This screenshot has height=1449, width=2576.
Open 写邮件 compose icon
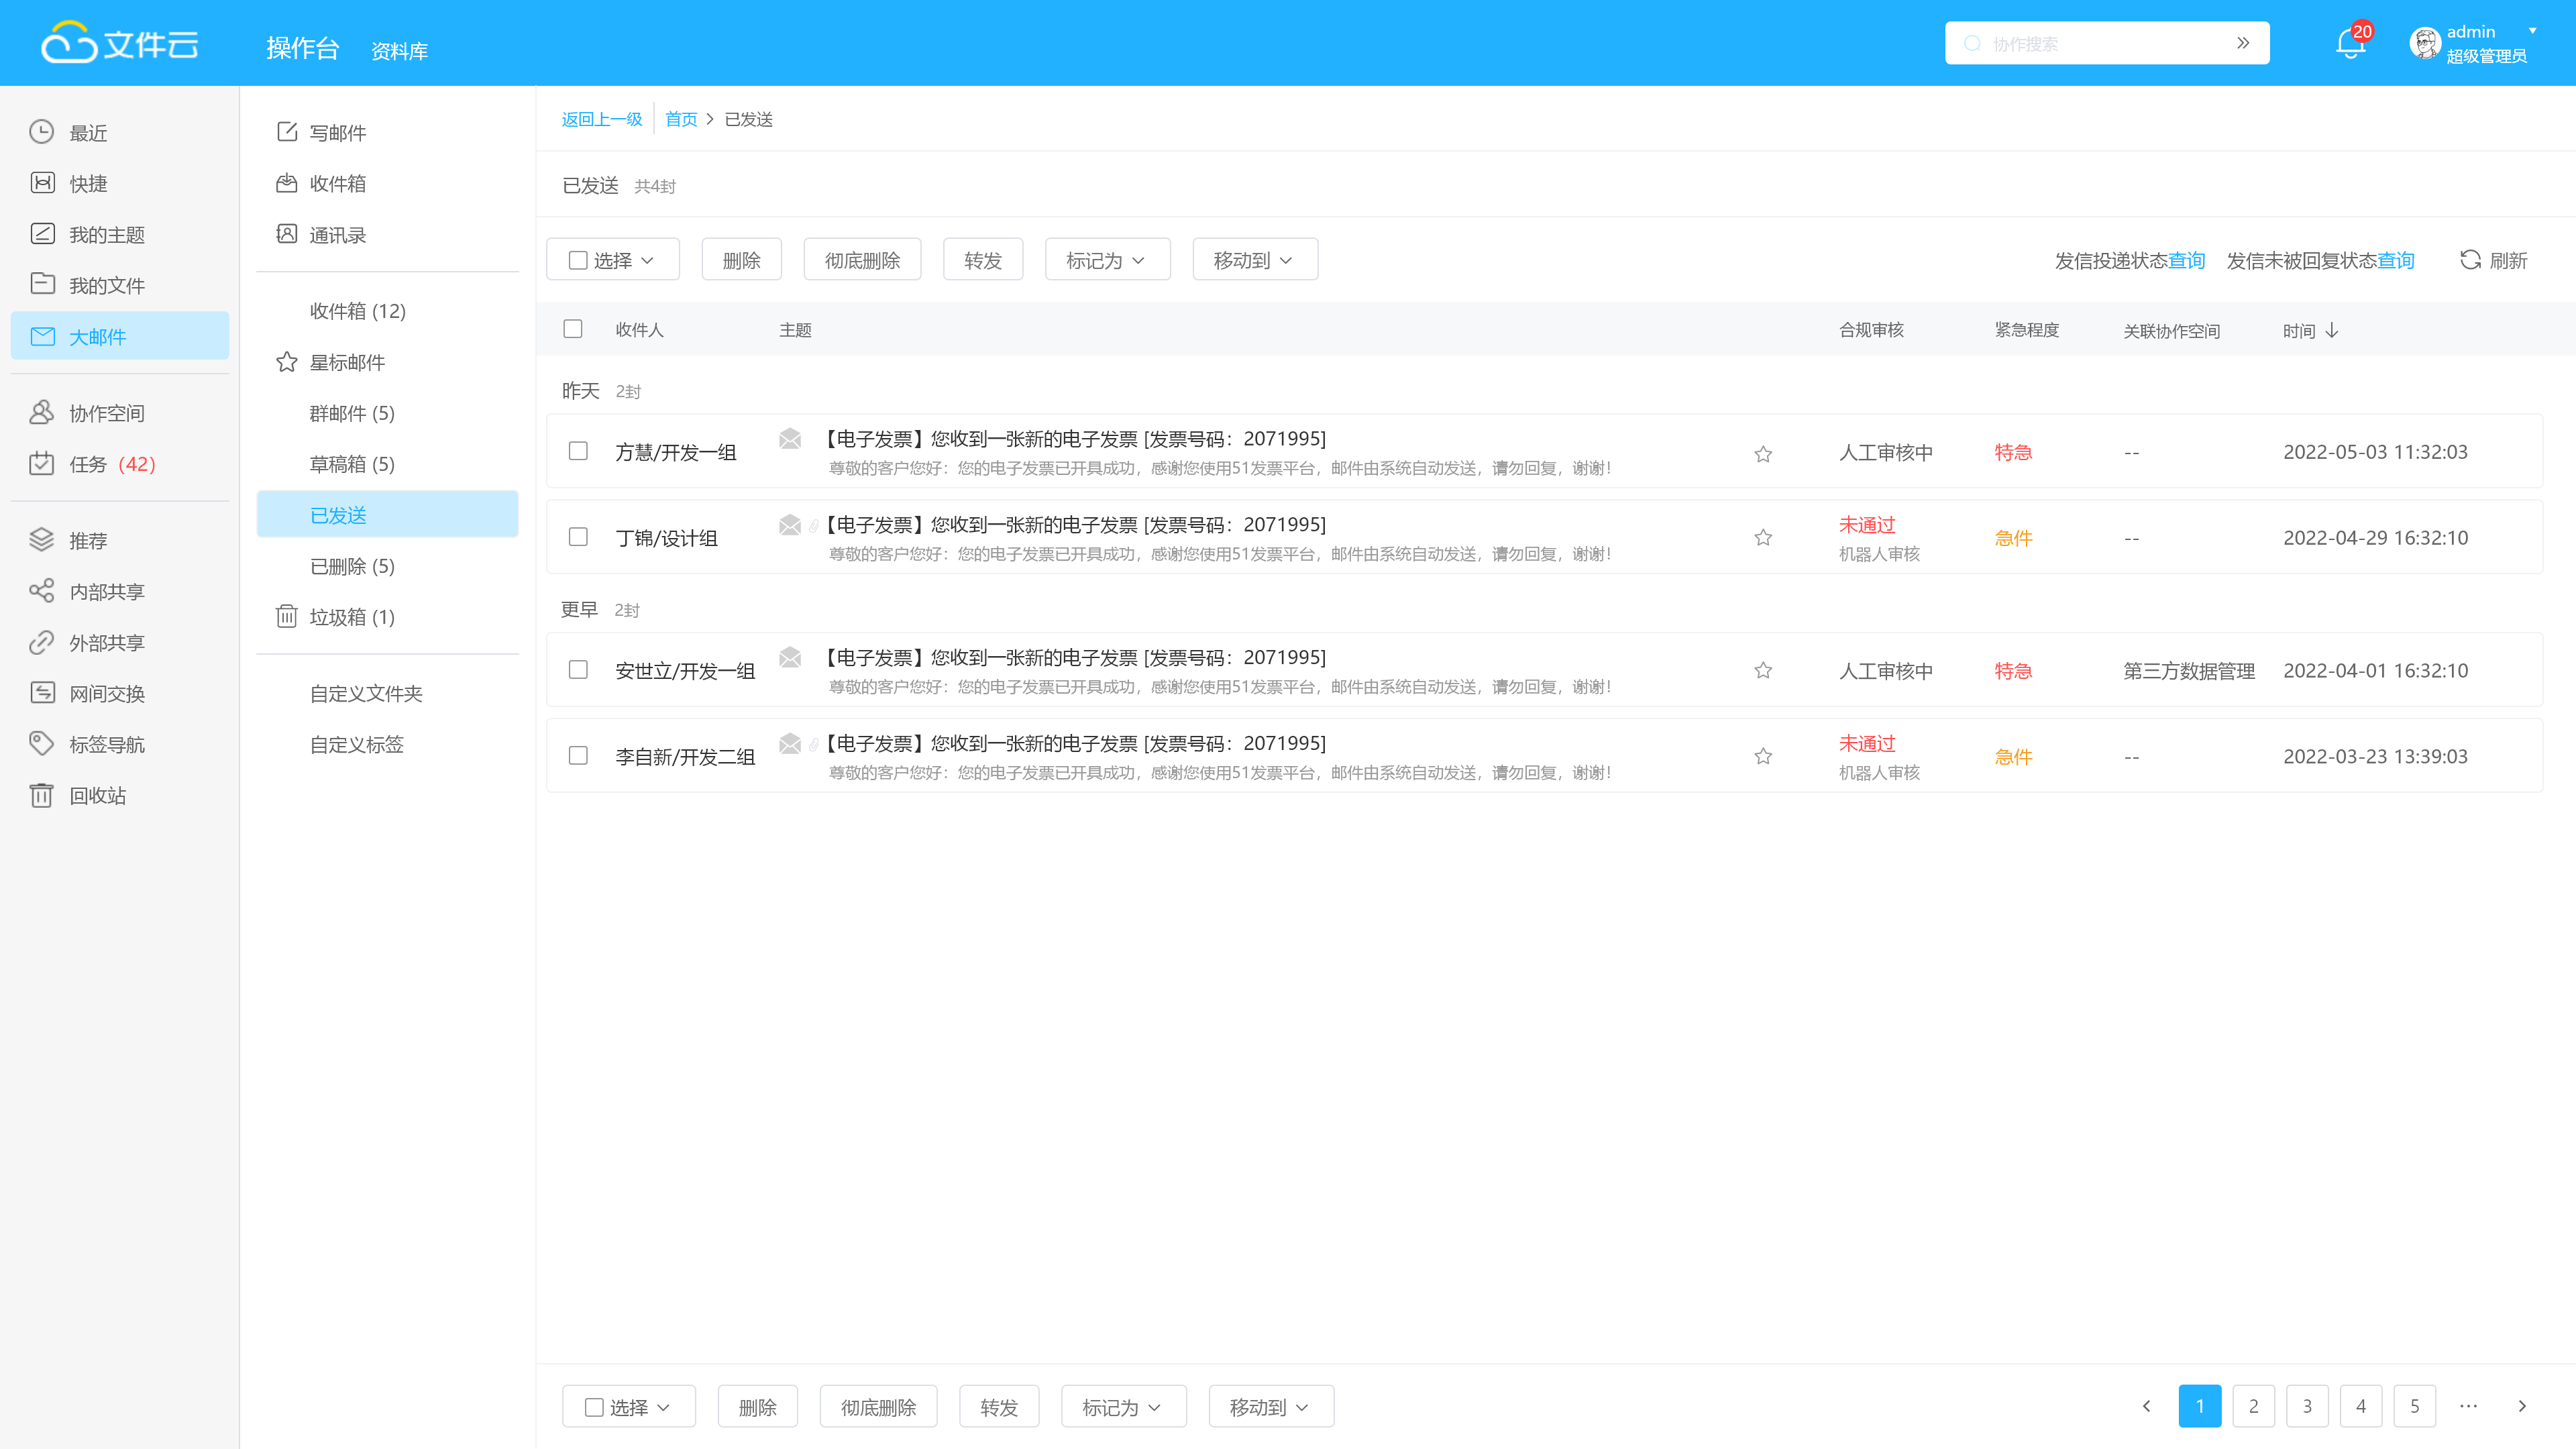[x=287, y=132]
